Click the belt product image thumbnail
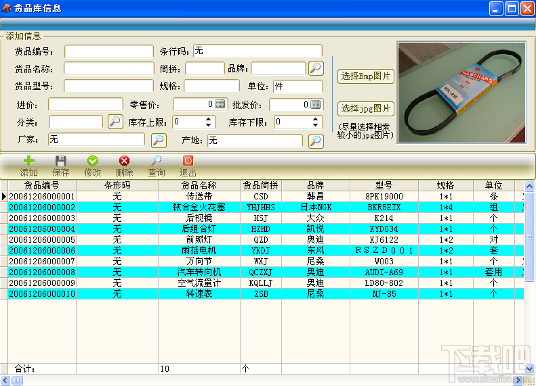Image resolution: width=536 pixels, height=386 pixels. click(x=462, y=93)
